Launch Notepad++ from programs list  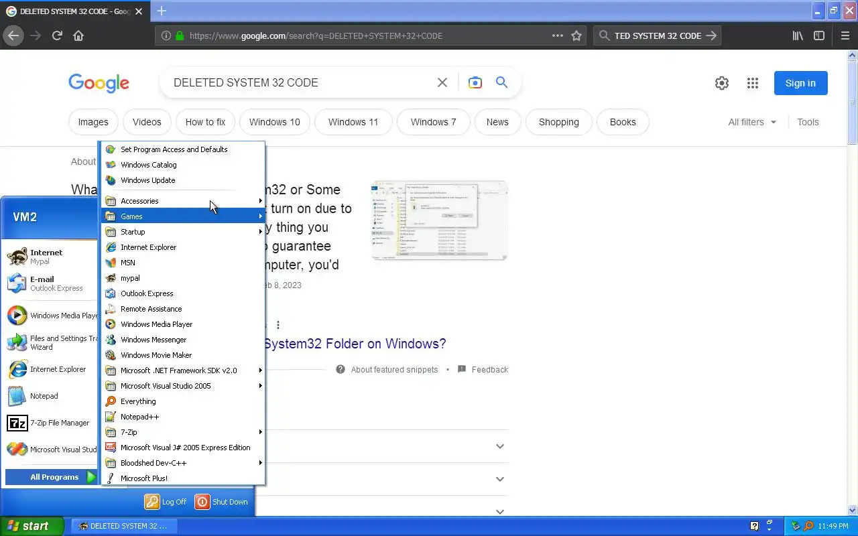tap(183, 417)
